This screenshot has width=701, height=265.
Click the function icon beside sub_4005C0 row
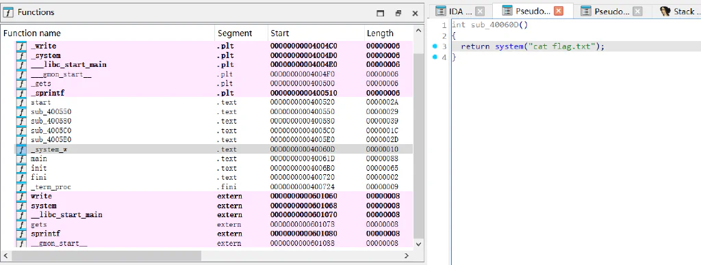pyautogui.click(x=21, y=130)
